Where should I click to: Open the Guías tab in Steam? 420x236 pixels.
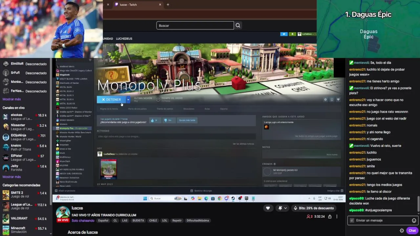207,109
